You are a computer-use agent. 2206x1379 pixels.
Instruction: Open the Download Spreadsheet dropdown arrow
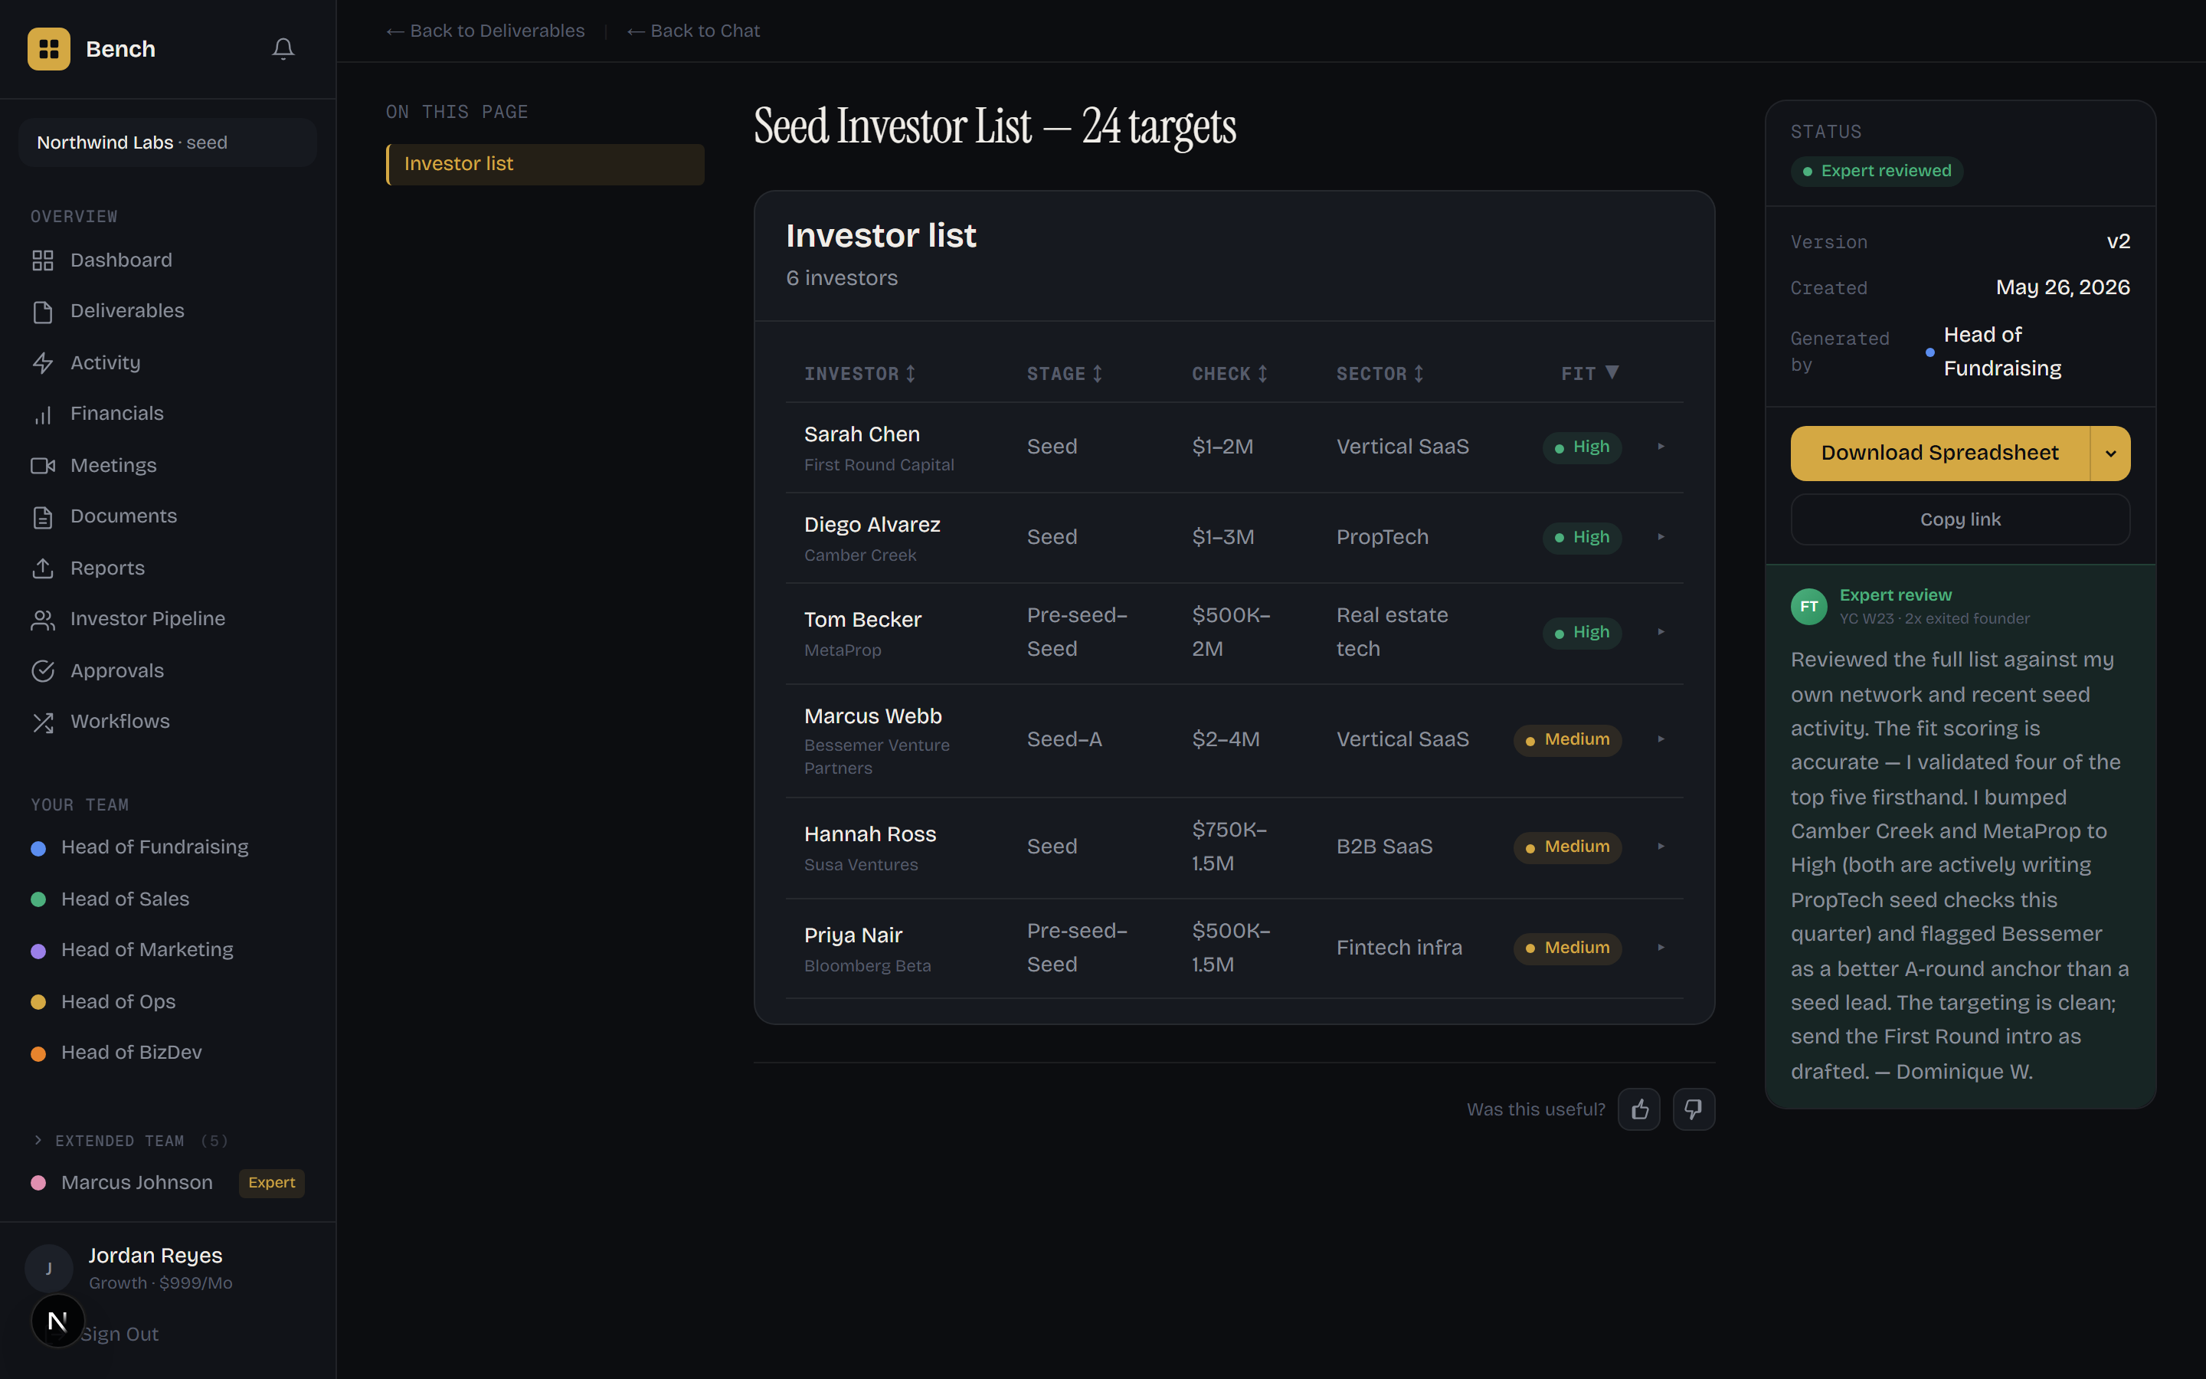point(2110,454)
